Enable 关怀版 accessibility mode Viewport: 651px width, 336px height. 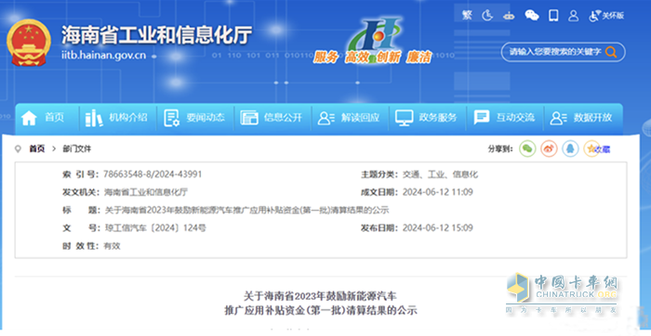pyautogui.click(x=606, y=16)
